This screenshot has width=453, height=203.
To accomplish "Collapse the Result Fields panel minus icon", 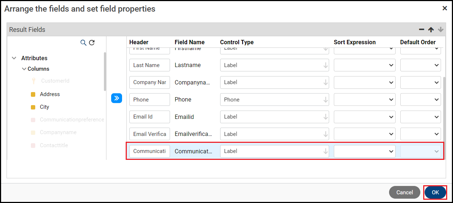I will pos(421,30).
